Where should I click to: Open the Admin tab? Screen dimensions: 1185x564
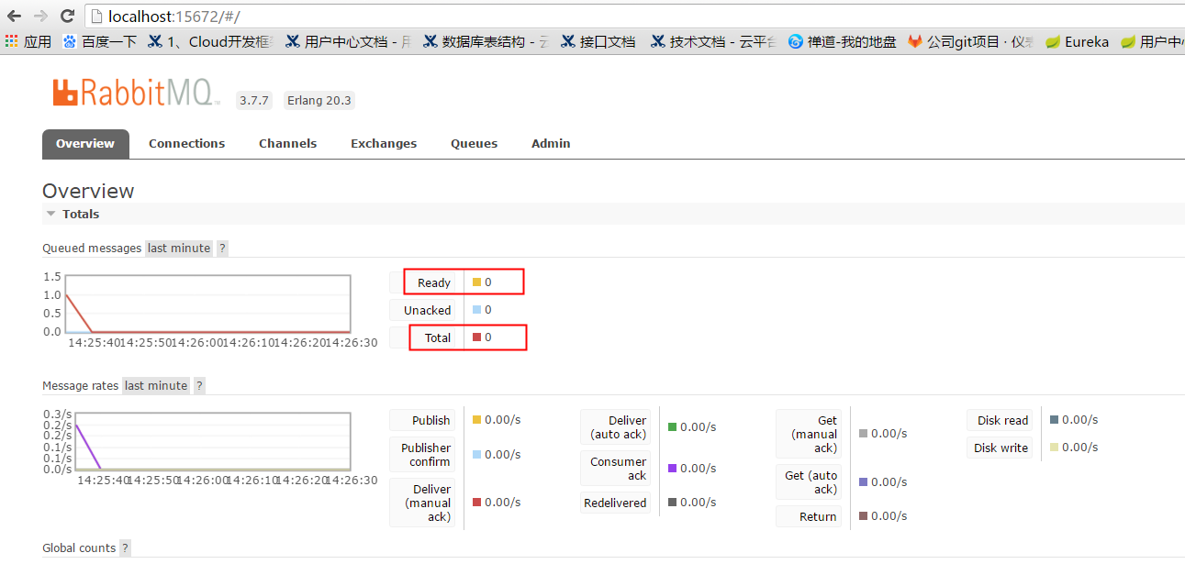550,143
